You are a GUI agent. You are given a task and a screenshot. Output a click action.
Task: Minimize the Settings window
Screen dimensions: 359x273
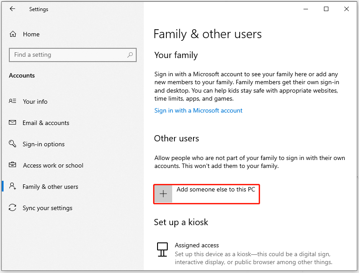point(306,9)
